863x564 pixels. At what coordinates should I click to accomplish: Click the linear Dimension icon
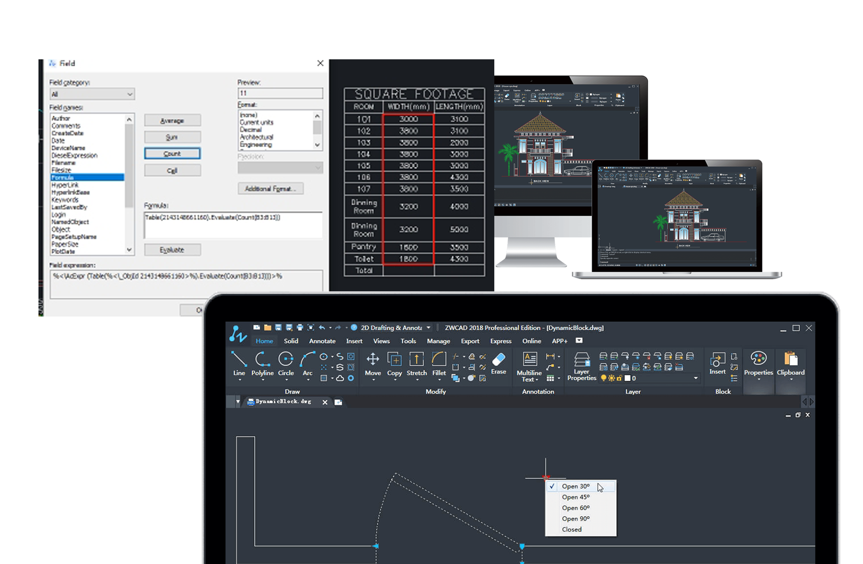[x=550, y=356]
